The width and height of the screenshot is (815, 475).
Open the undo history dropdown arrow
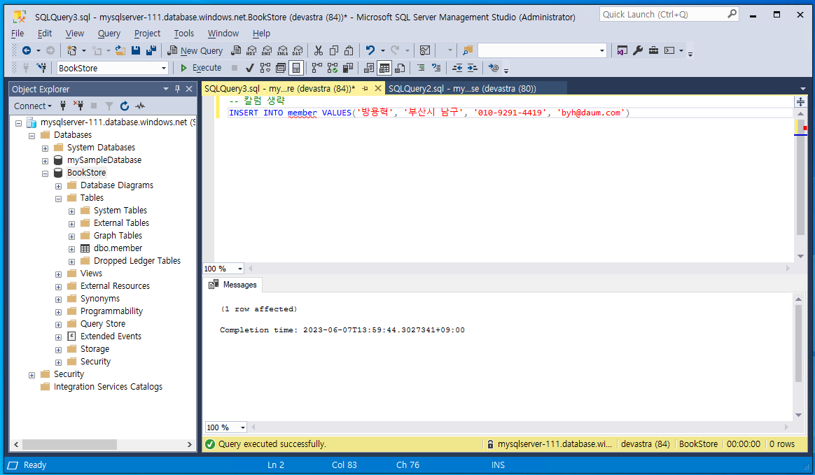click(x=382, y=50)
